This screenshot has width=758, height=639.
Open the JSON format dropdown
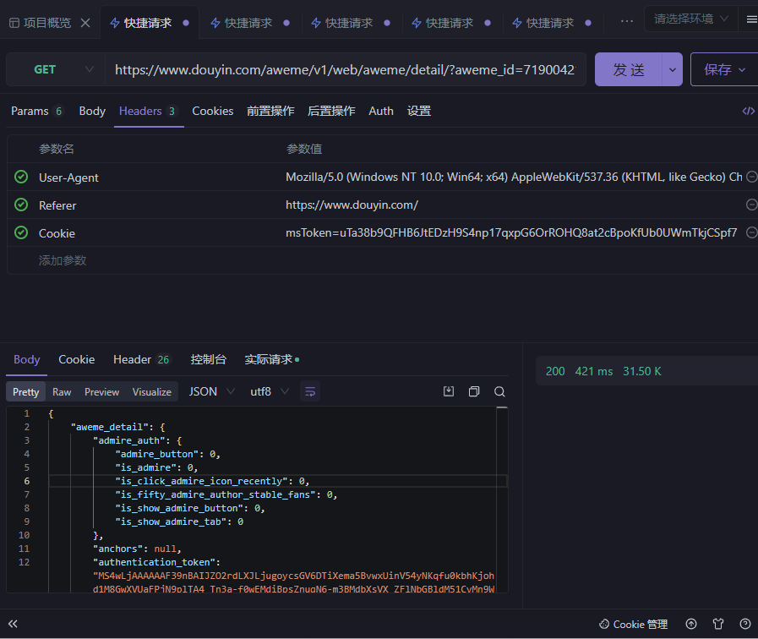click(x=213, y=391)
